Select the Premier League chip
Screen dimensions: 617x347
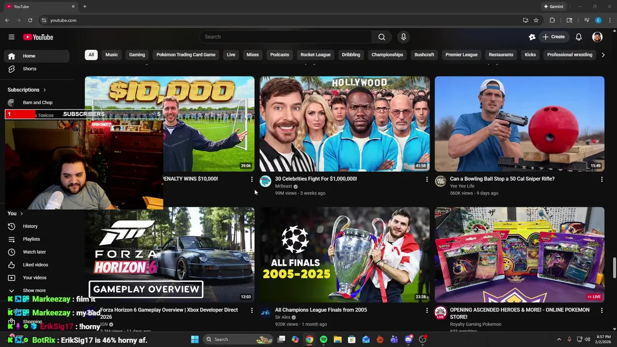tap(461, 55)
